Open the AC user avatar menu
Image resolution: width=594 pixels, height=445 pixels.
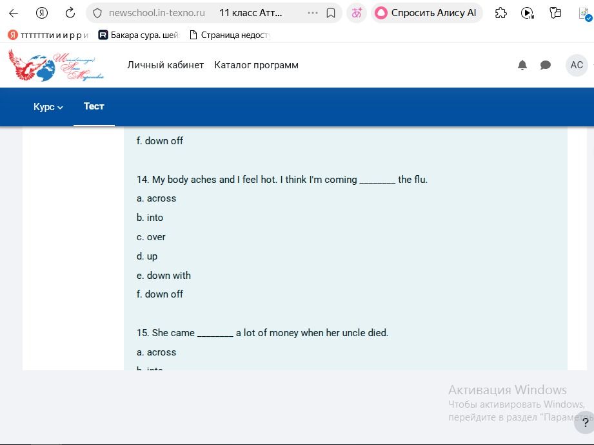(577, 65)
